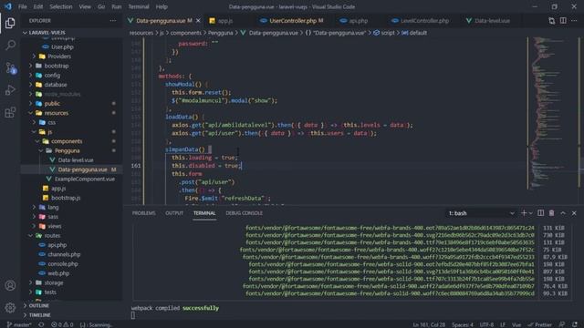This screenshot has height=328, width=584.
Task: Switch to the DEBUG CONSOLE panel tab
Action: (x=244, y=213)
